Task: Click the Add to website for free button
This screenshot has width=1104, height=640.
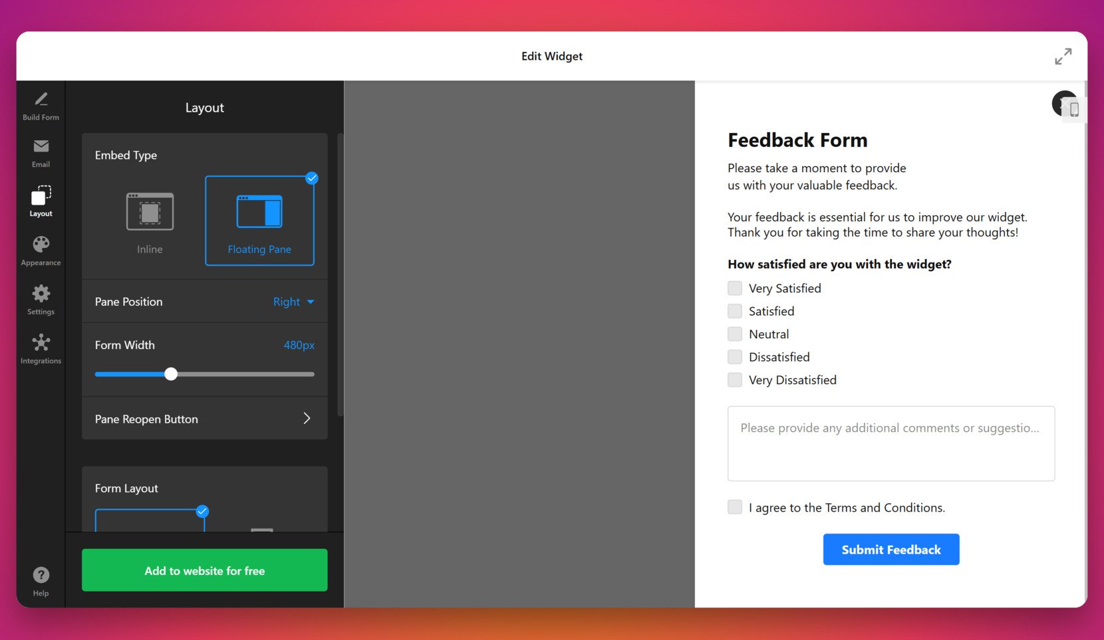Action: [205, 570]
